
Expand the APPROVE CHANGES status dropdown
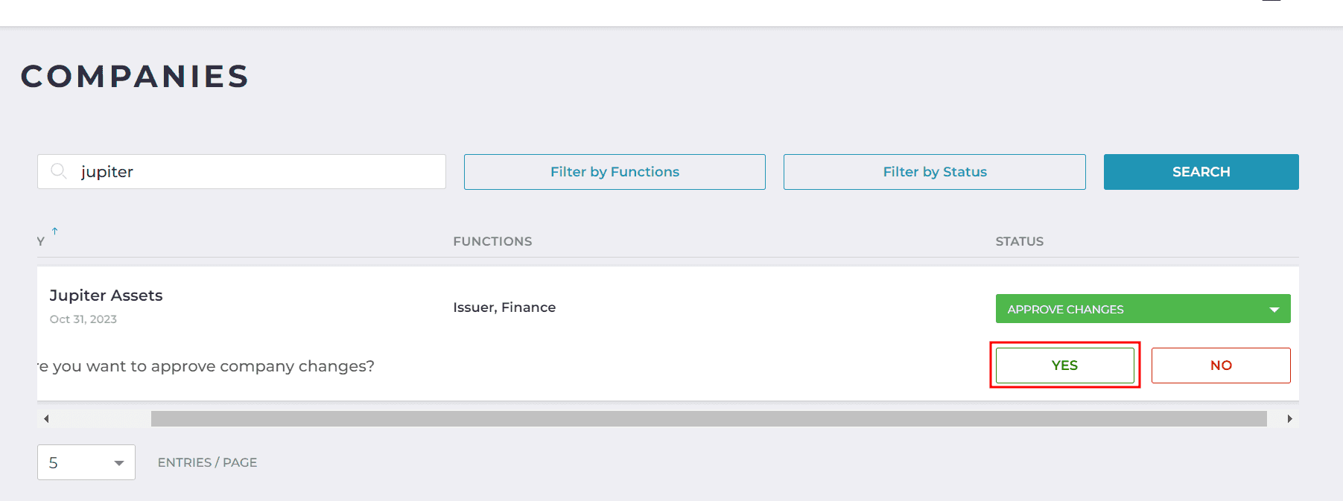(1143, 309)
